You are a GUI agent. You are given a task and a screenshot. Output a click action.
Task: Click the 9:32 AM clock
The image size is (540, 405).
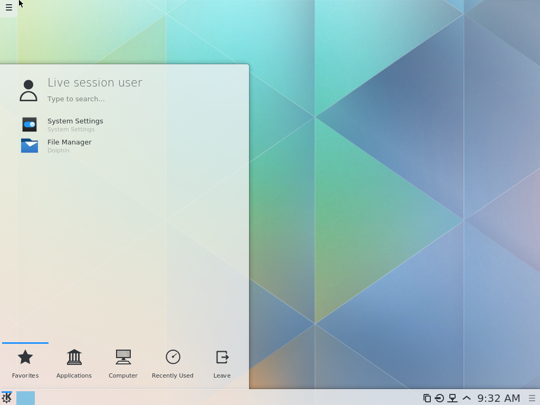(x=498, y=398)
